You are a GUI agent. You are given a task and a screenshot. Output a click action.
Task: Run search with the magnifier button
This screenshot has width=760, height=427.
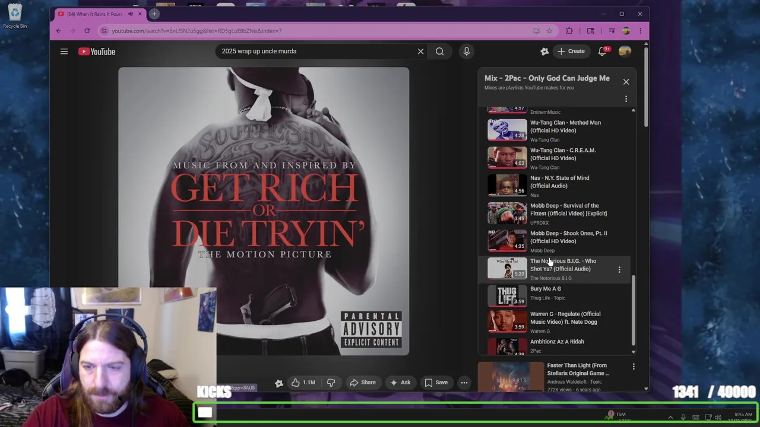(x=439, y=52)
